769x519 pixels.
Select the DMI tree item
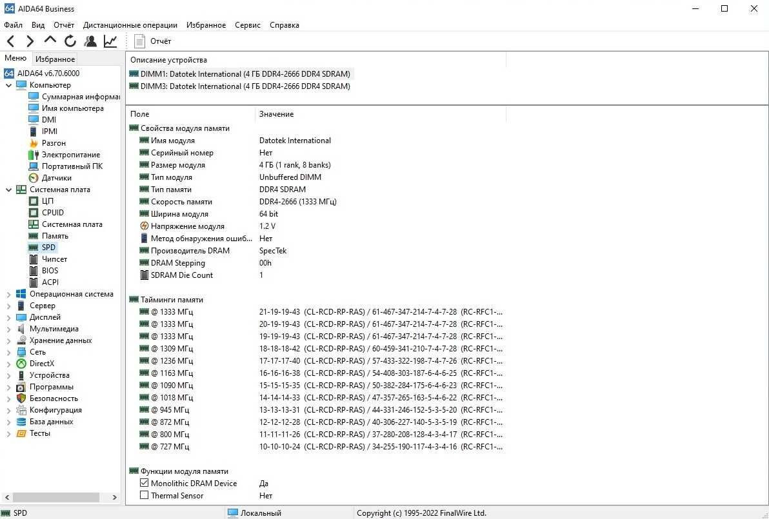click(x=43, y=119)
